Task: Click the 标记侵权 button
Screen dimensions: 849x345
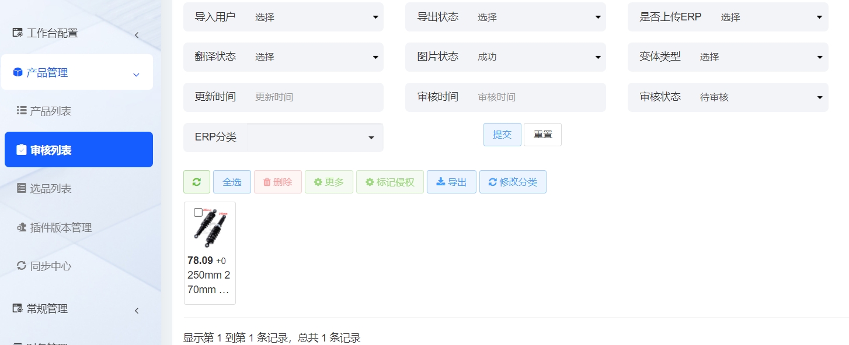Action: pos(389,182)
